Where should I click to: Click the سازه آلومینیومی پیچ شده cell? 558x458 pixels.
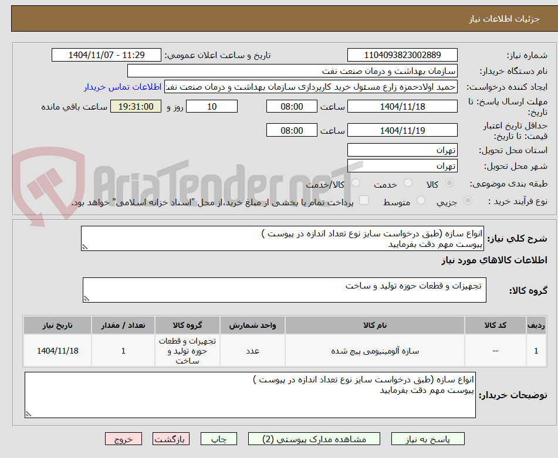point(375,351)
